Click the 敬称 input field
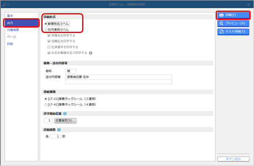This screenshot has width=254, height=166. pyautogui.click(x=71, y=71)
